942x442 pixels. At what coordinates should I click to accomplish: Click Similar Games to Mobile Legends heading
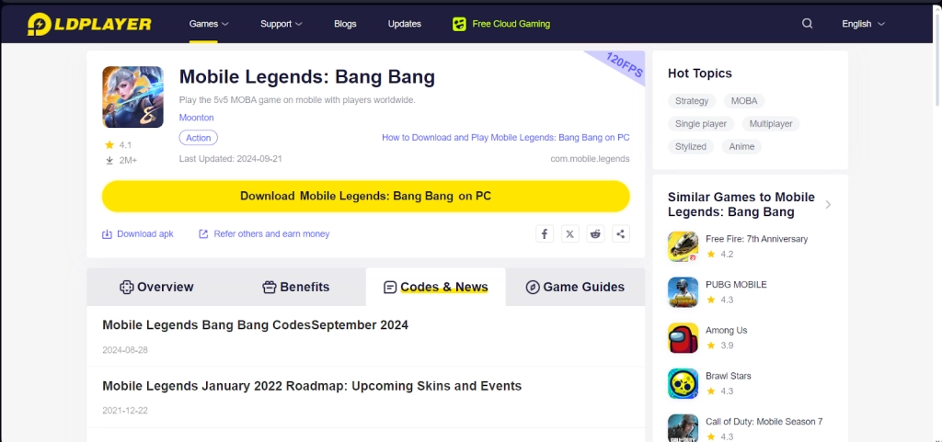741,205
